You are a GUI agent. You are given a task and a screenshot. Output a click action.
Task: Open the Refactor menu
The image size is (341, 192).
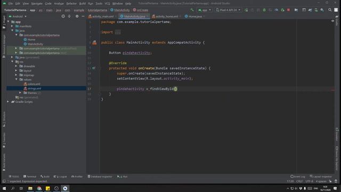click(x=71, y=4)
